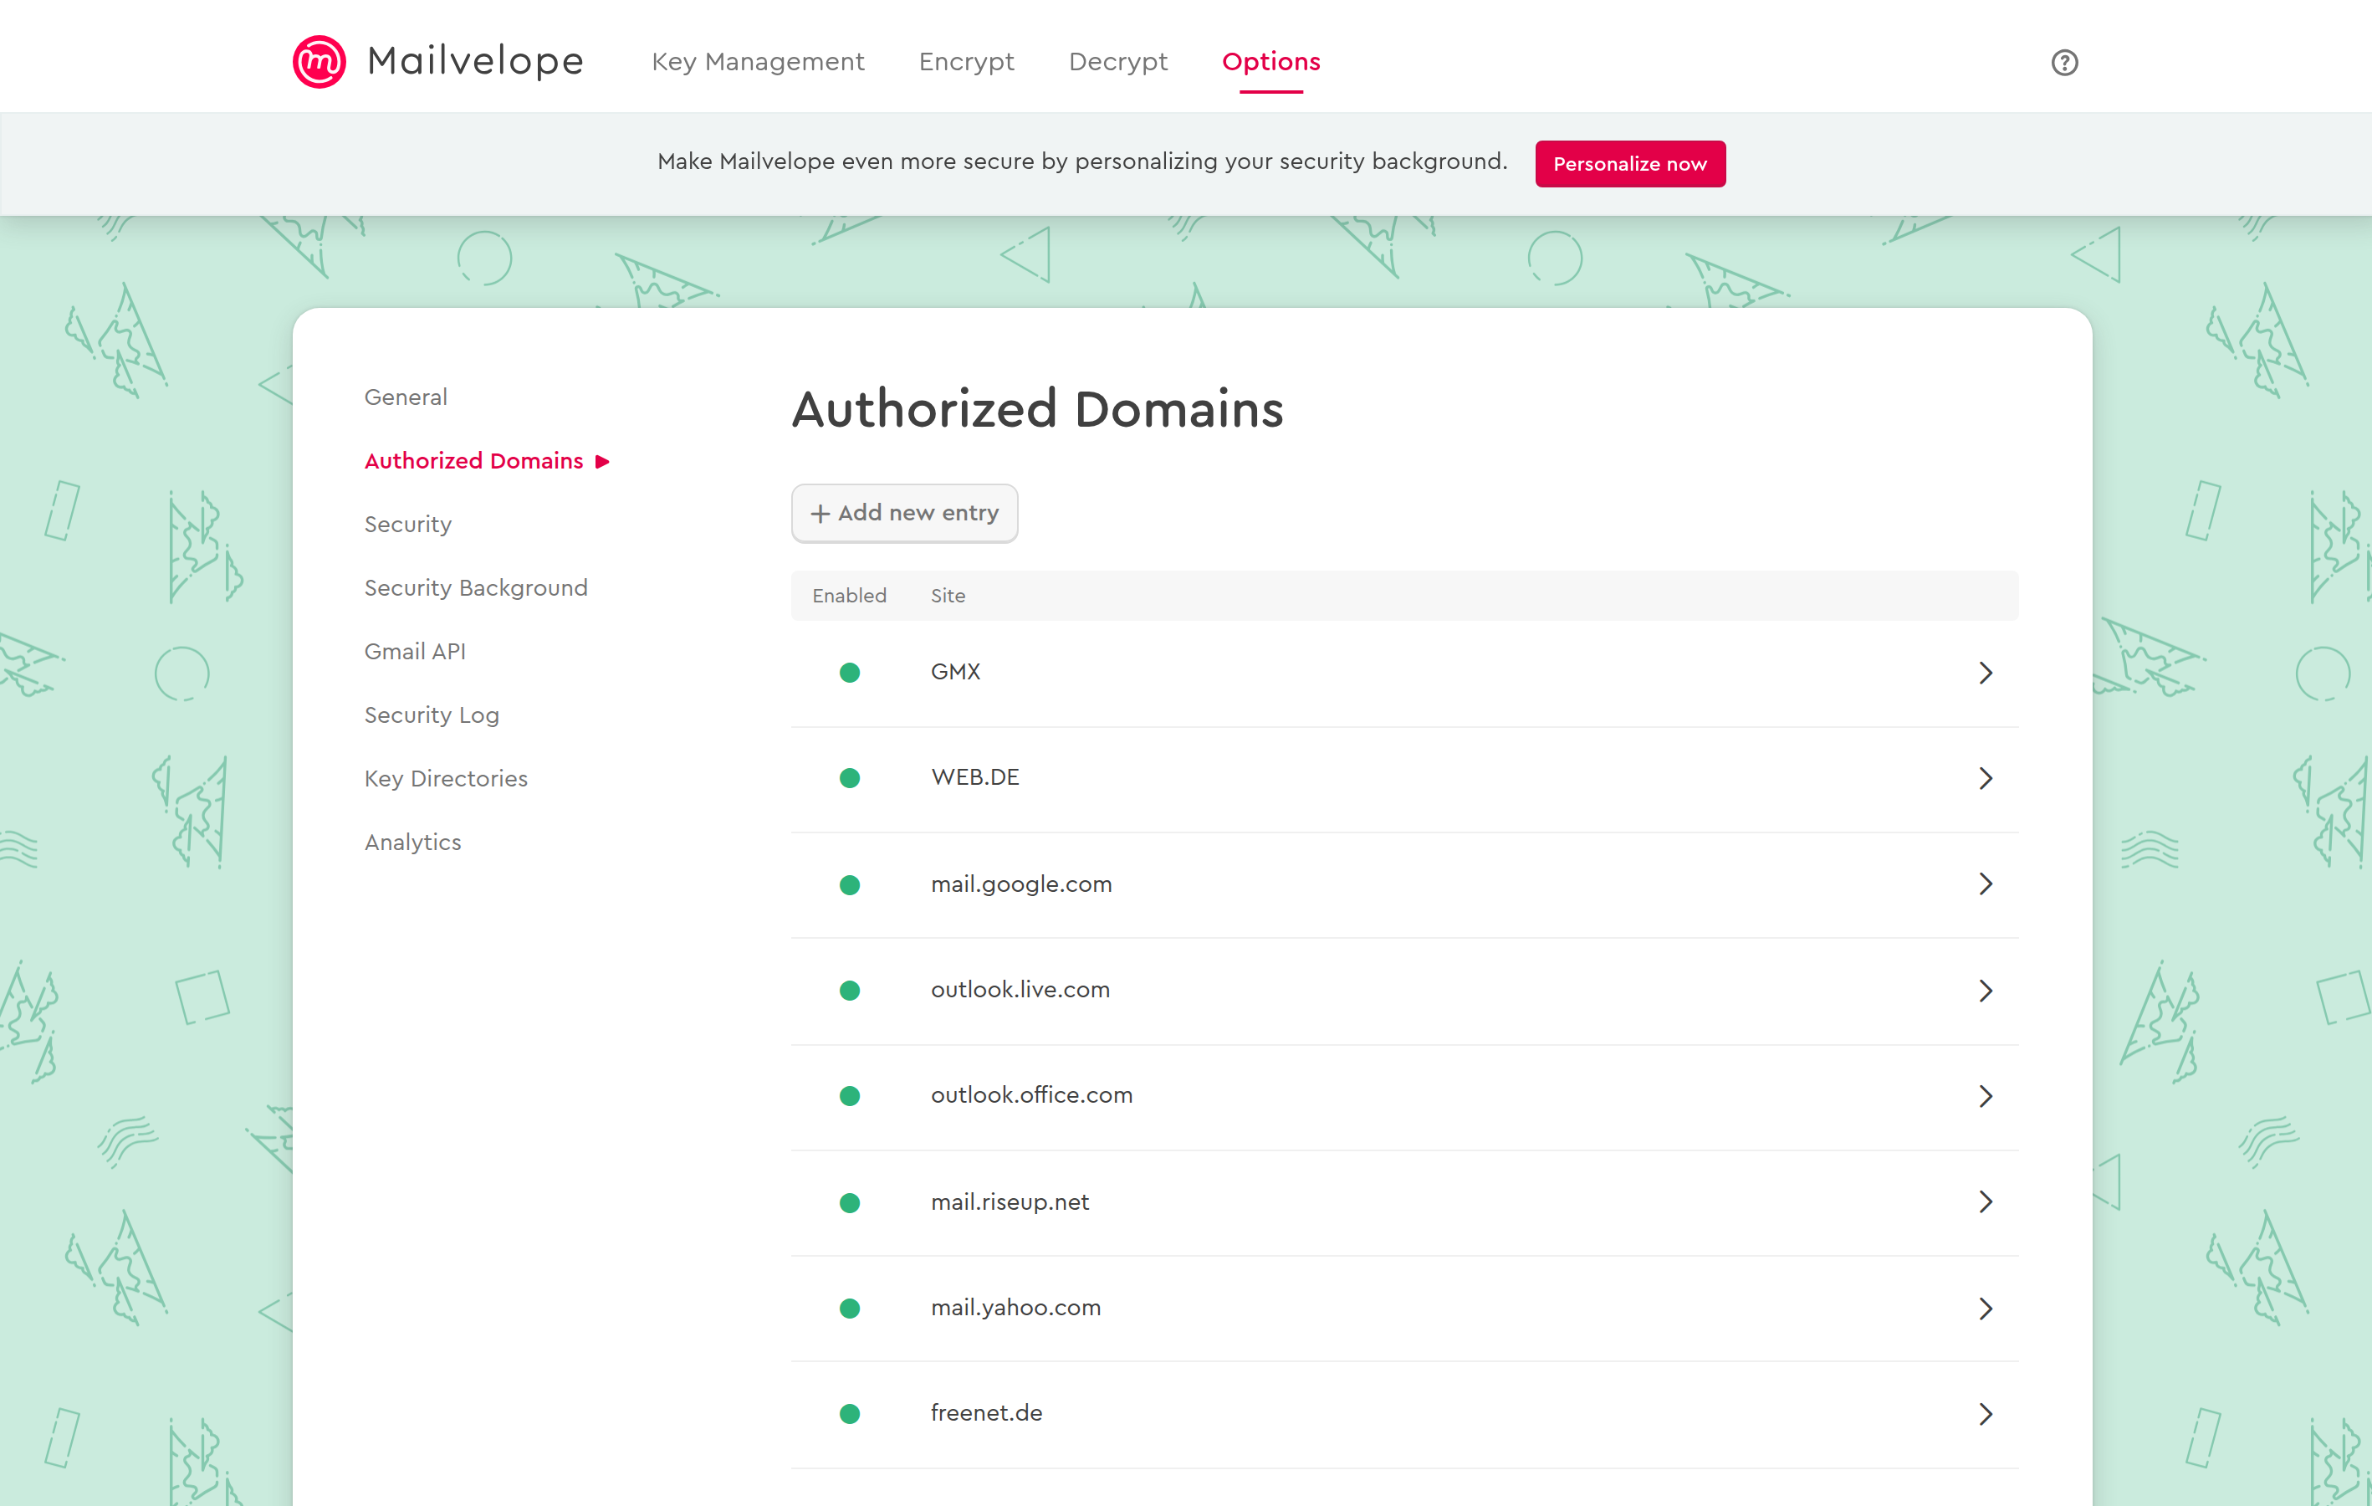Click the outlook.office.com site name
2372x1506 pixels.
[x=1031, y=1095]
